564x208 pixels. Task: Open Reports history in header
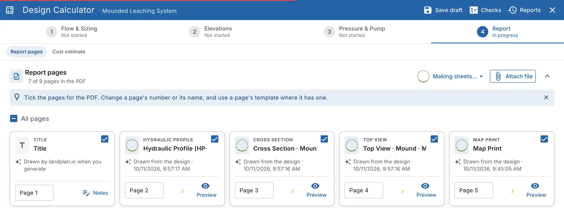(x=525, y=10)
